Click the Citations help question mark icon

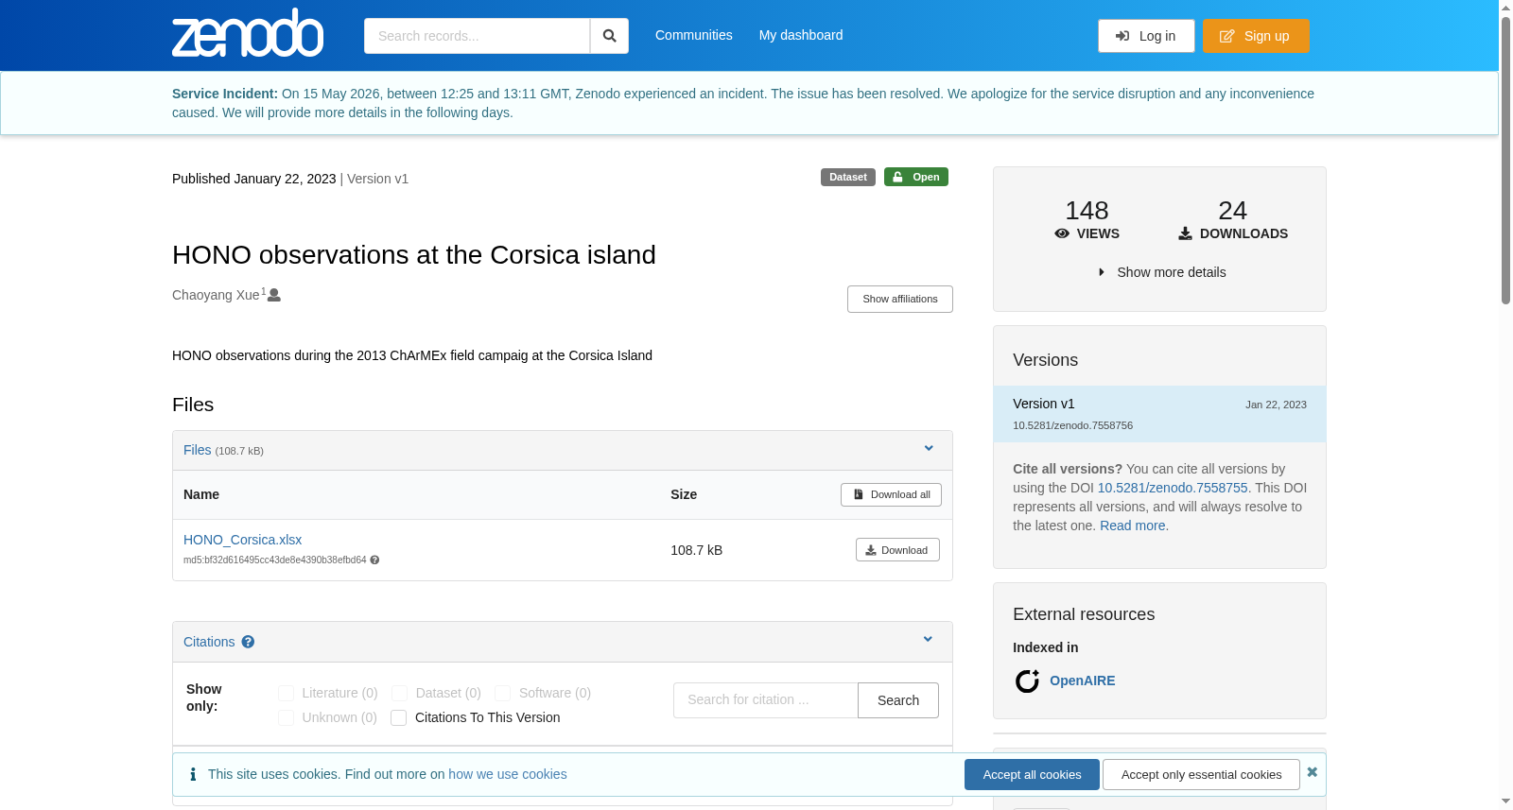(248, 642)
